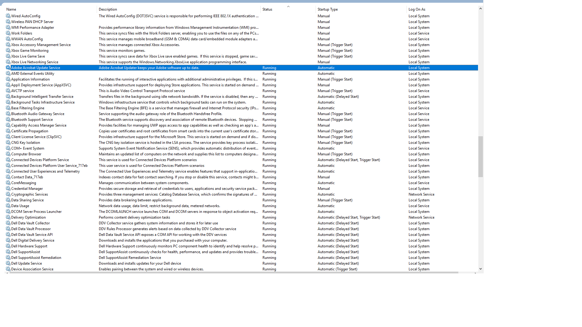Click gear icon of Contact Data_717eb
The width and height of the screenshot is (582, 327).
click(8, 177)
